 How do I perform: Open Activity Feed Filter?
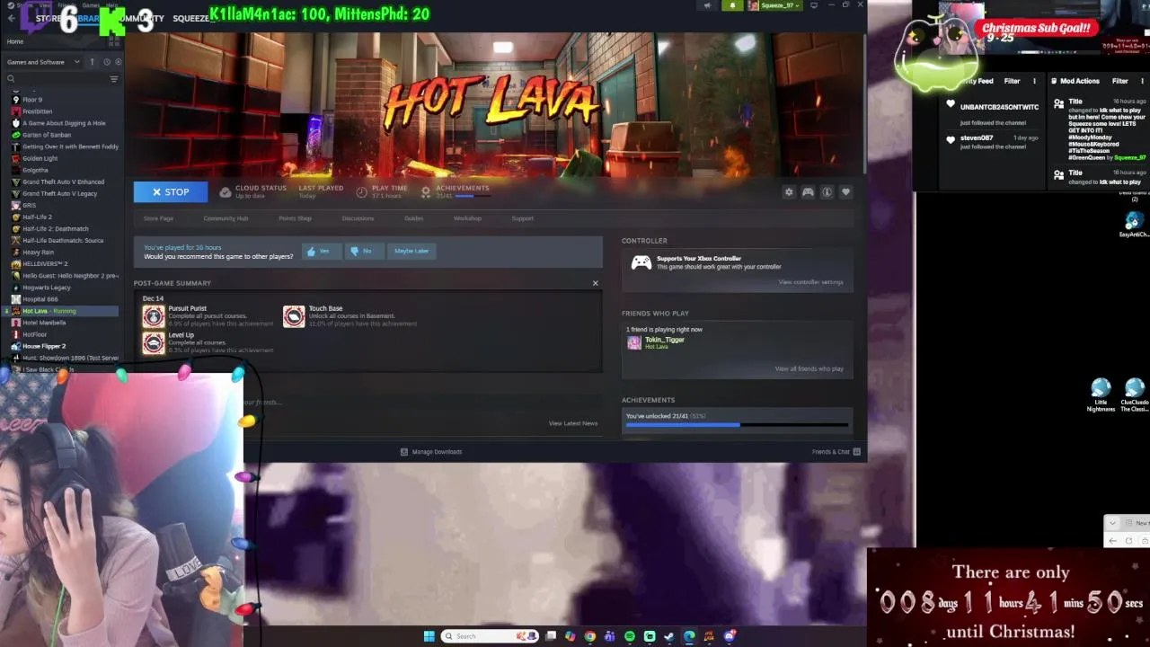point(1012,81)
